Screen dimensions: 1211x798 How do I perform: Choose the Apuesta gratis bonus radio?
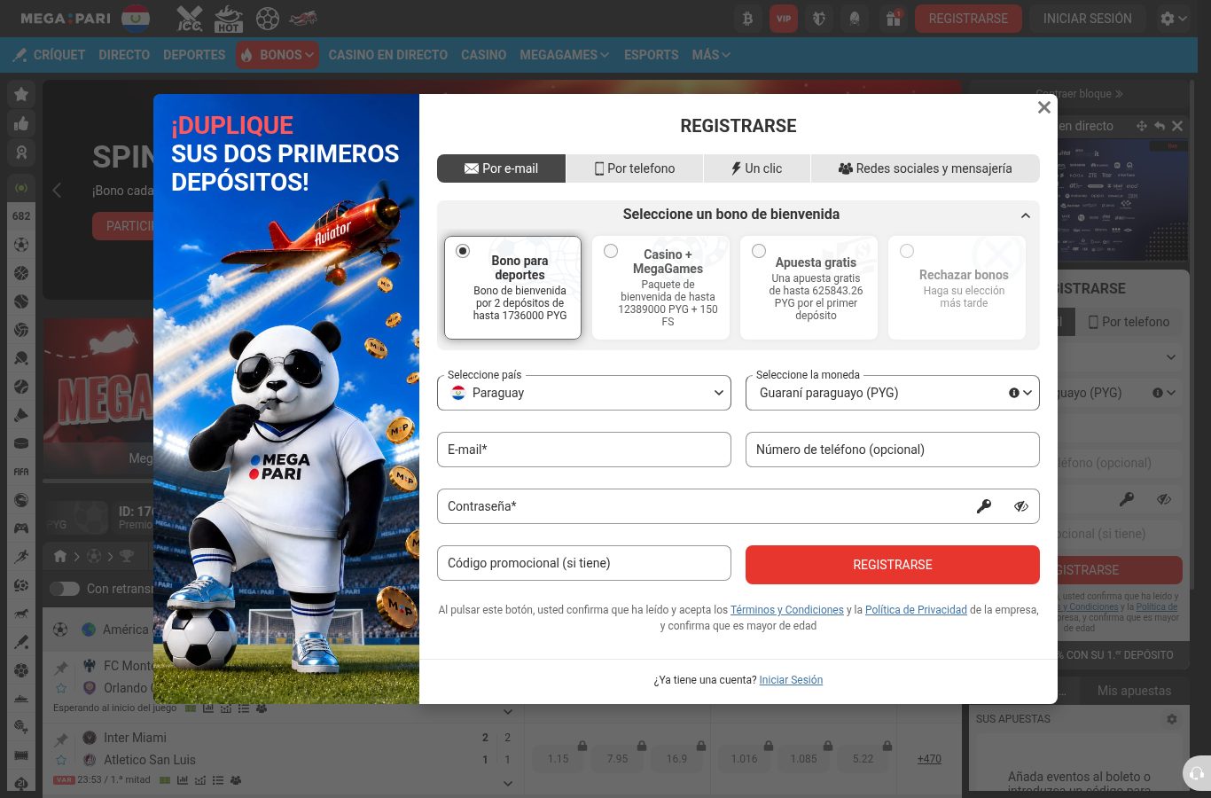[x=759, y=251]
